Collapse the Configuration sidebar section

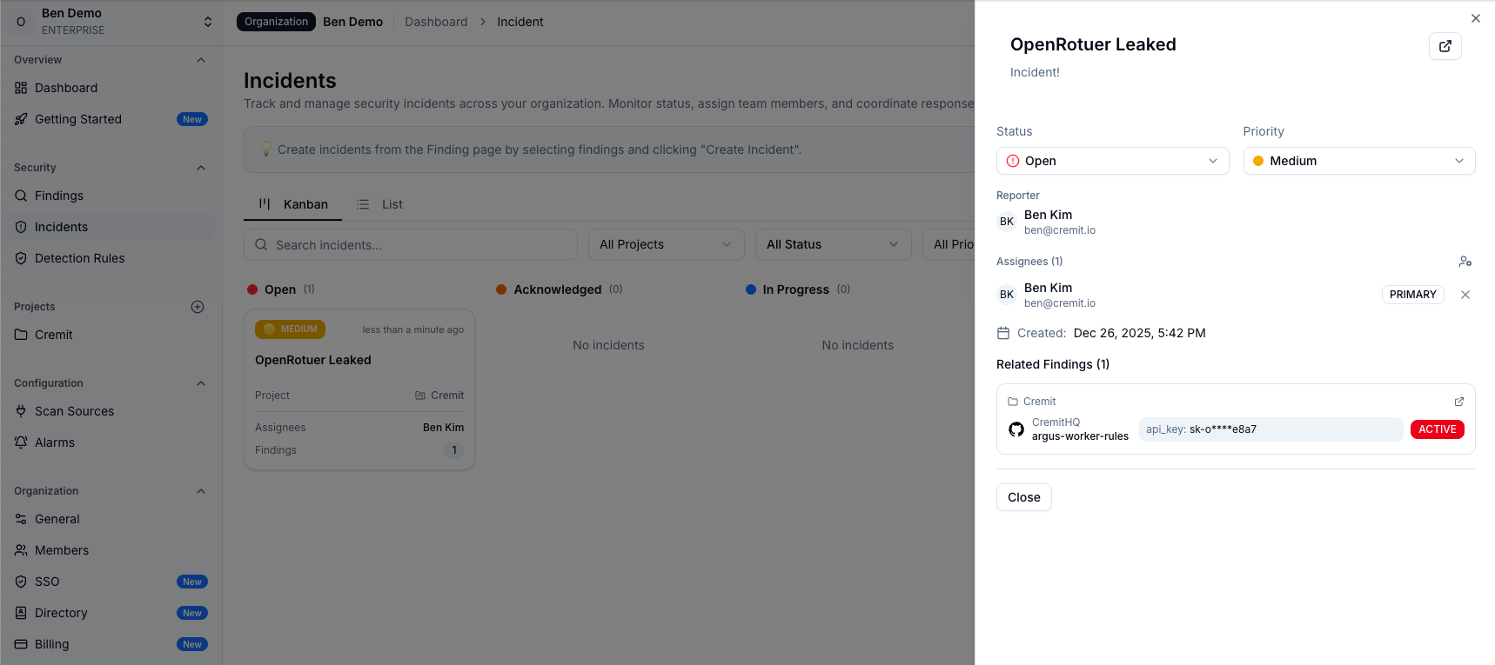(201, 383)
